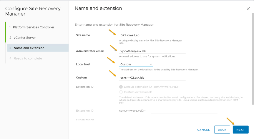
Task: Edit the Administrator email field
Action: [152, 51]
